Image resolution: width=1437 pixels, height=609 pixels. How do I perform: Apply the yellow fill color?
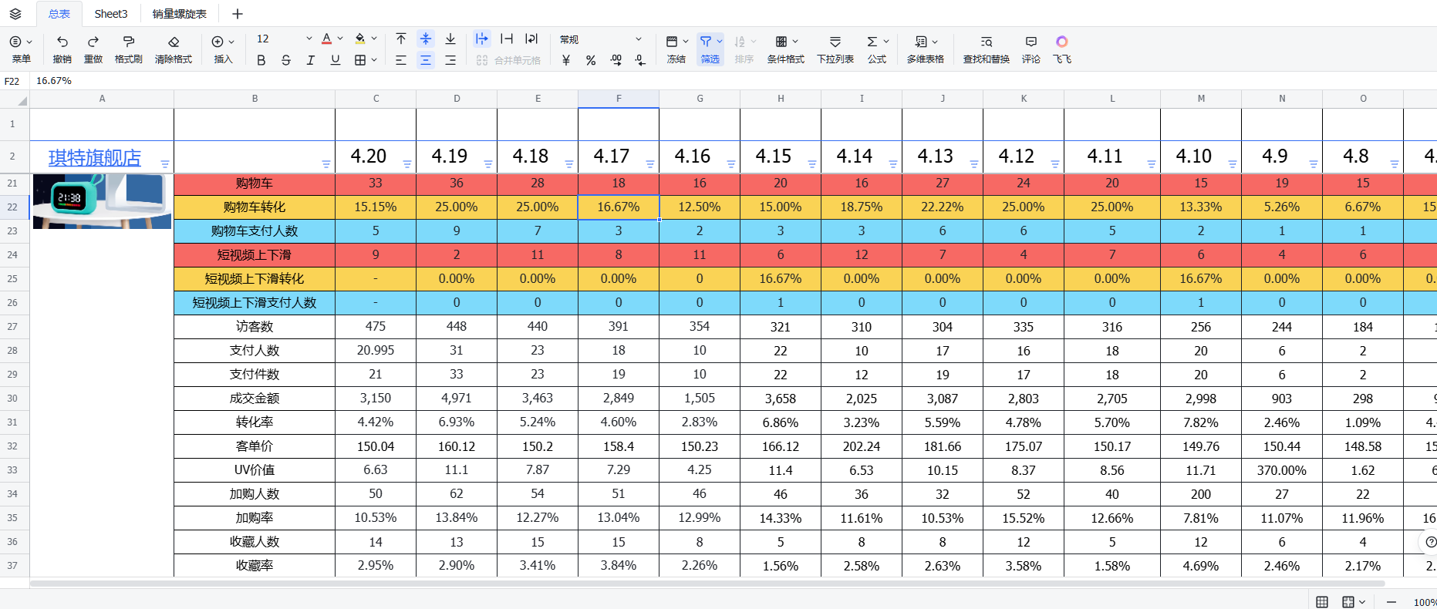(360, 39)
